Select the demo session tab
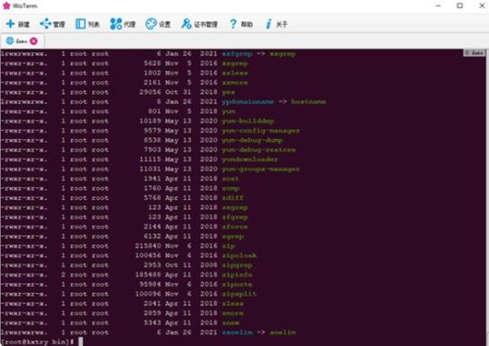The image size is (489, 346). click(x=22, y=41)
